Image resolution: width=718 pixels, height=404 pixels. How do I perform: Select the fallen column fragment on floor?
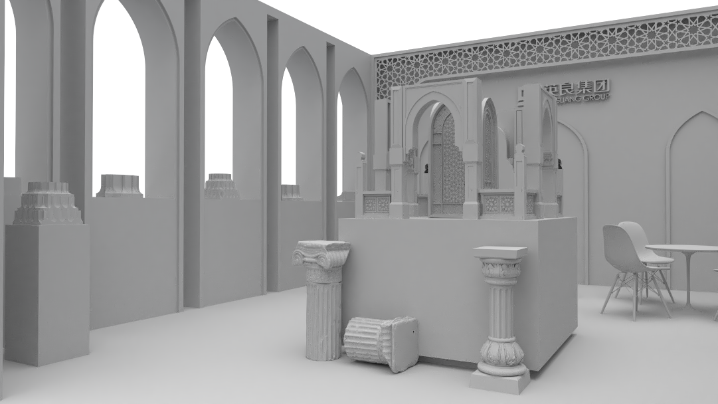pyautogui.click(x=381, y=341)
